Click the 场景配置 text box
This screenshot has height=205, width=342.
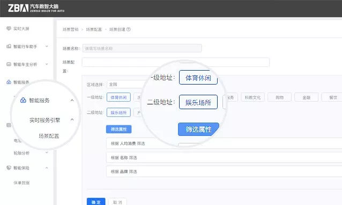[176, 62]
